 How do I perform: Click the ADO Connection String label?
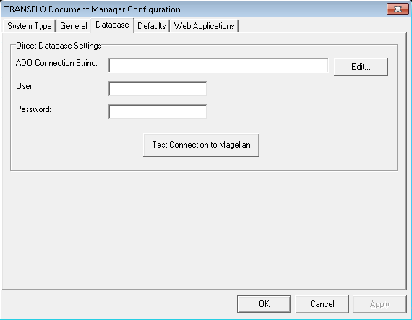click(56, 63)
